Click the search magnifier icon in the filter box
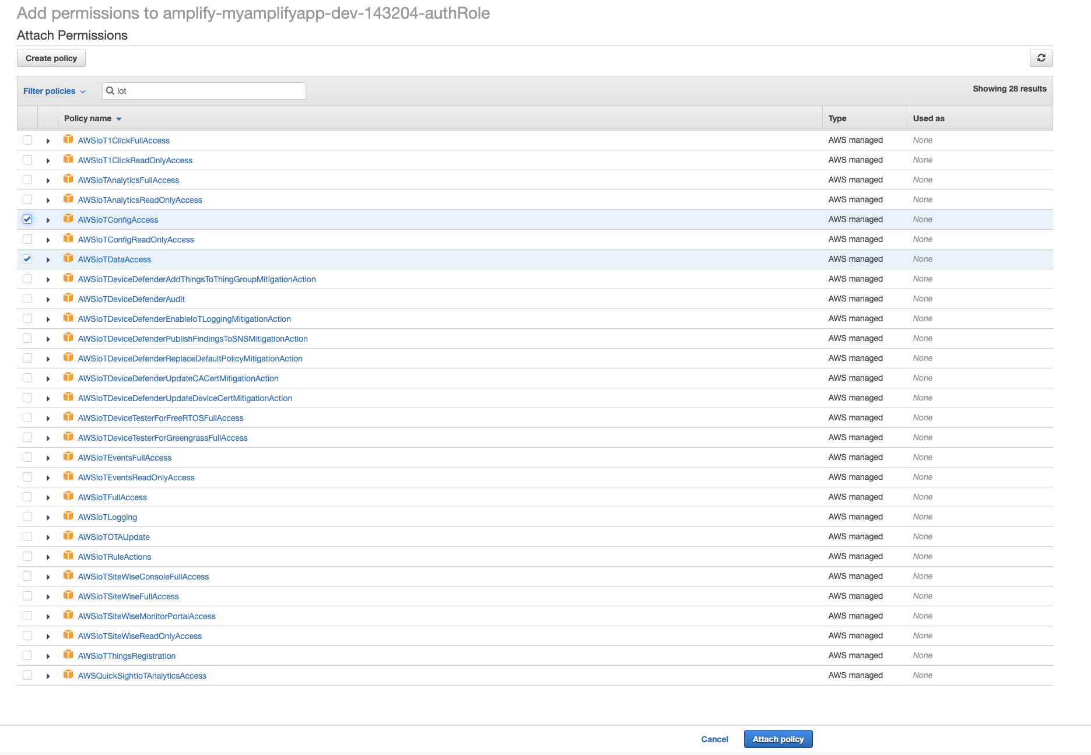Viewport: 1091px width, 755px height. point(110,91)
